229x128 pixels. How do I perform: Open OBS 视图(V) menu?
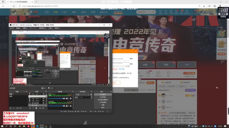pyautogui.click(x=25, y=28)
